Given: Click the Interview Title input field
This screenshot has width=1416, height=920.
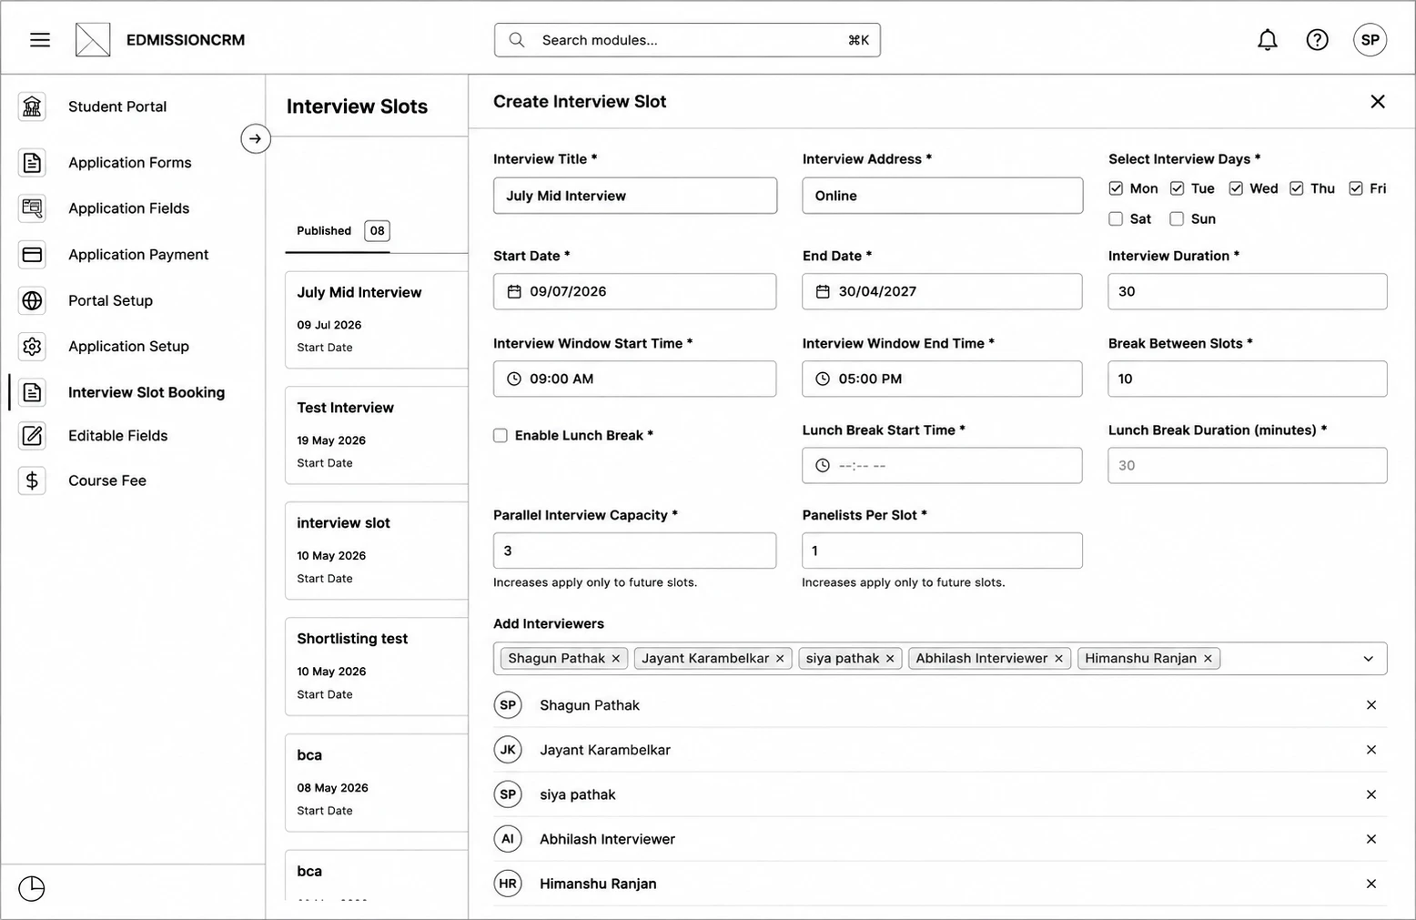Looking at the screenshot, I should [x=635, y=196].
